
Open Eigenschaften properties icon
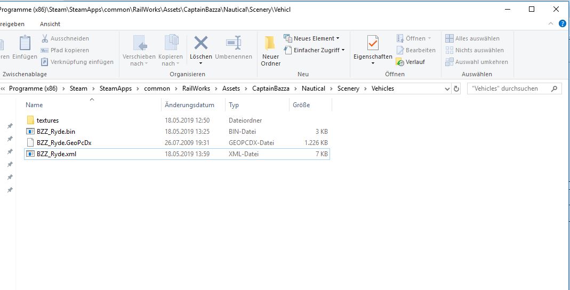tap(373, 44)
